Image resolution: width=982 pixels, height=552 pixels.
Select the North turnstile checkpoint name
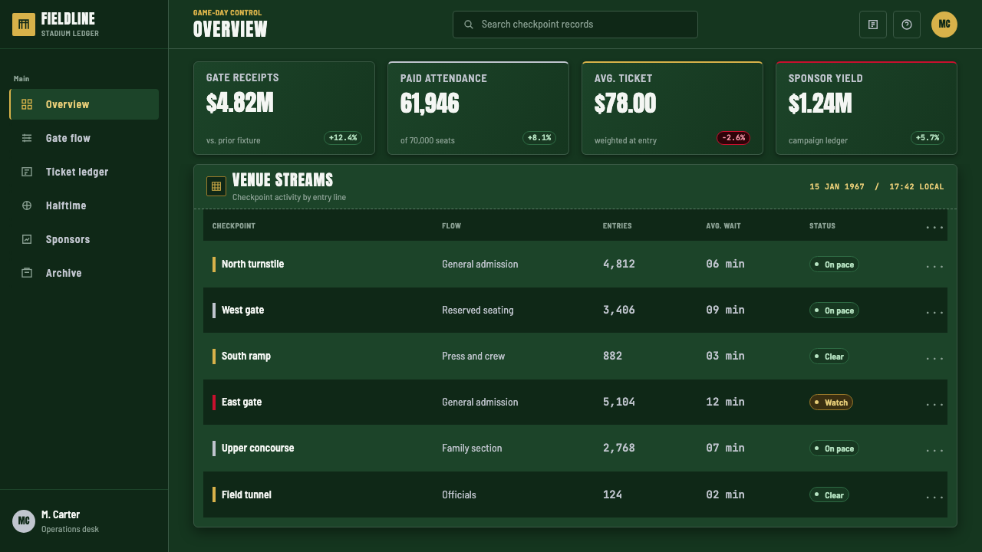(252, 264)
